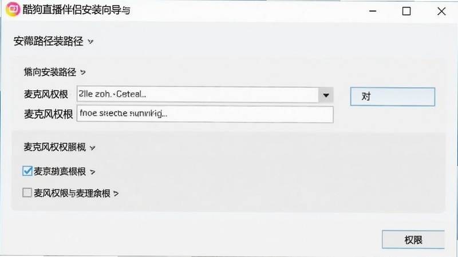Enable the unchecked 麦风权限 checkbox

(x=27, y=192)
